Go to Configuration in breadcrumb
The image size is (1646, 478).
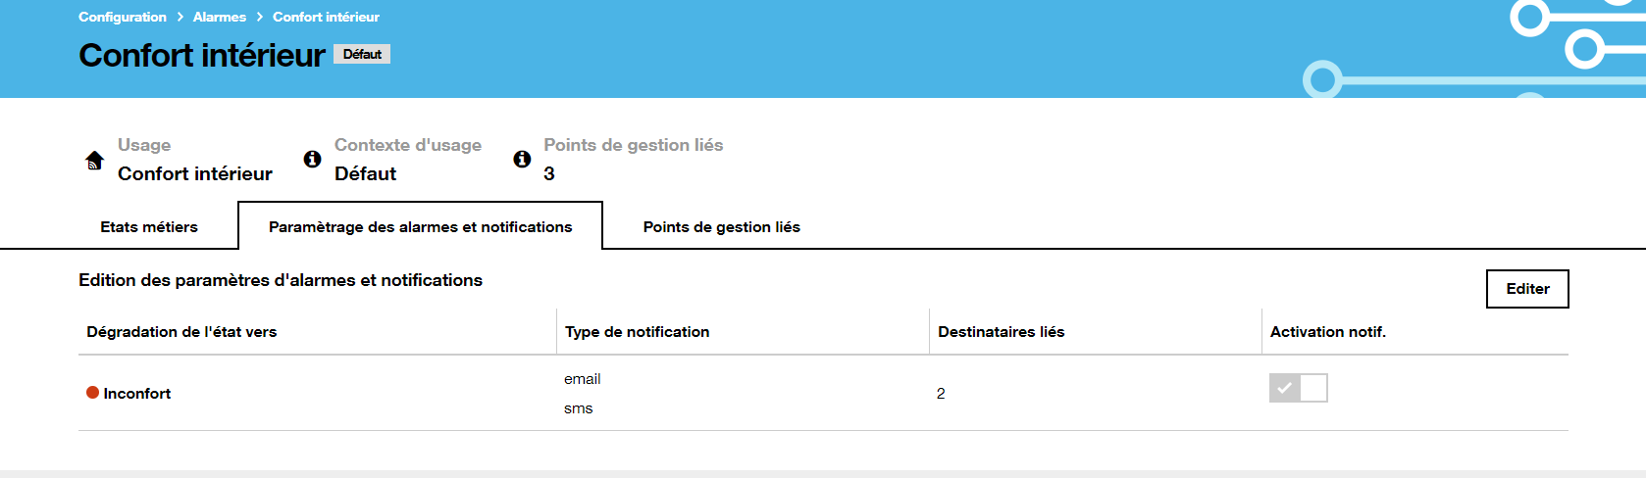pos(123,17)
